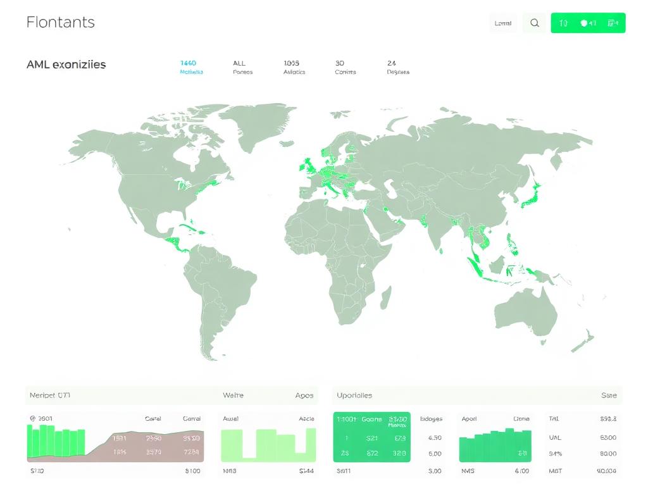Open the 1805 statistics tab
Screen dimensions: 648x486
[x=293, y=67]
